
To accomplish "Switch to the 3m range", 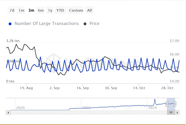I will pyautogui.click(x=31, y=10).
